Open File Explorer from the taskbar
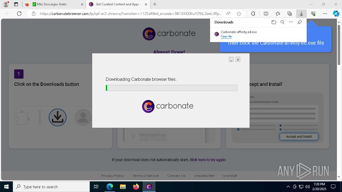The height and width of the screenshot is (192, 342). pos(123,187)
